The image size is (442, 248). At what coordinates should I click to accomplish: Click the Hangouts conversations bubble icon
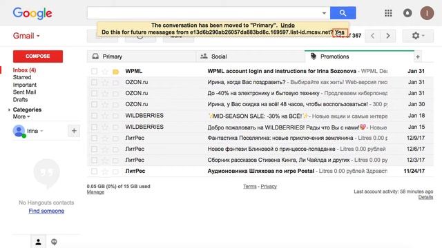54,242
